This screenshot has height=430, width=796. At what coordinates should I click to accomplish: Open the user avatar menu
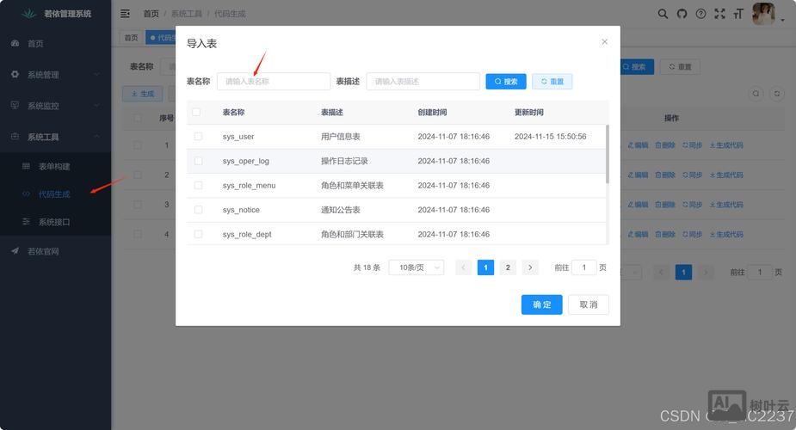(x=763, y=14)
